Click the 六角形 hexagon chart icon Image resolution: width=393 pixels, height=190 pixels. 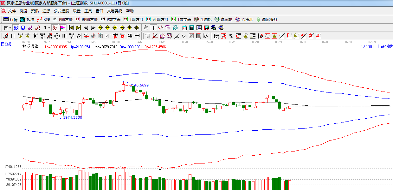point(244,19)
